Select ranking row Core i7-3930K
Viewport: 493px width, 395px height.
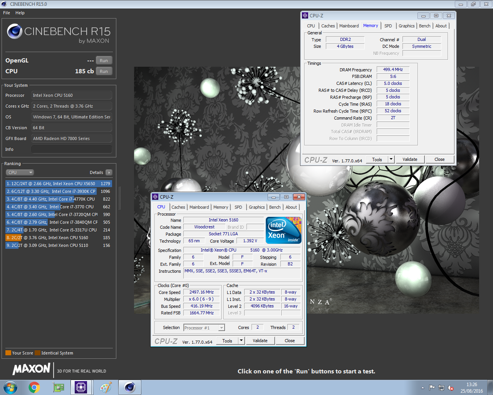click(x=59, y=191)
